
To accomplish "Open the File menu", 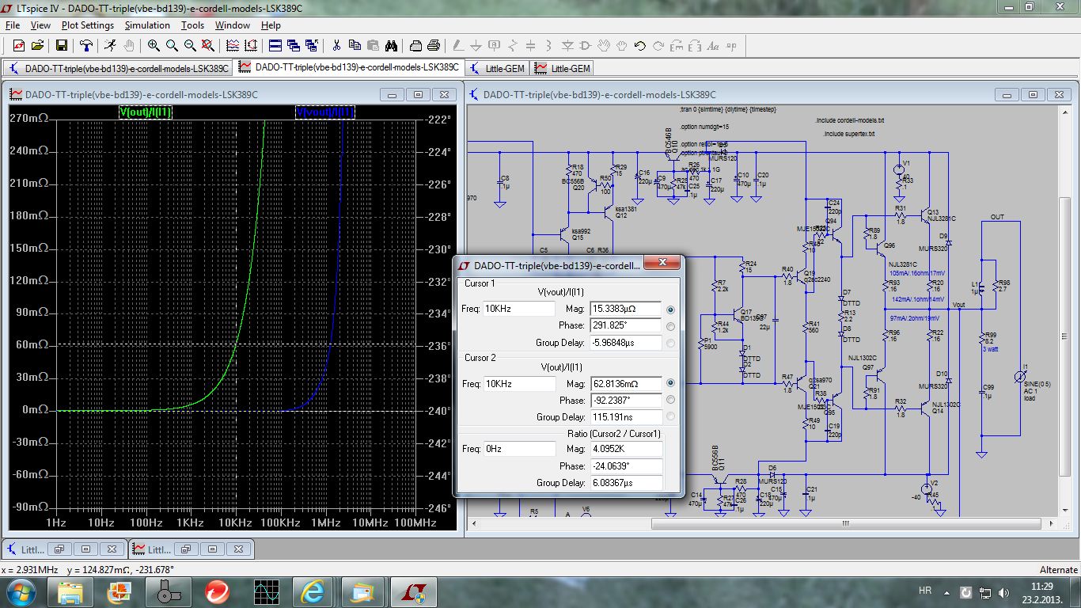I will [x=12, y=25].
